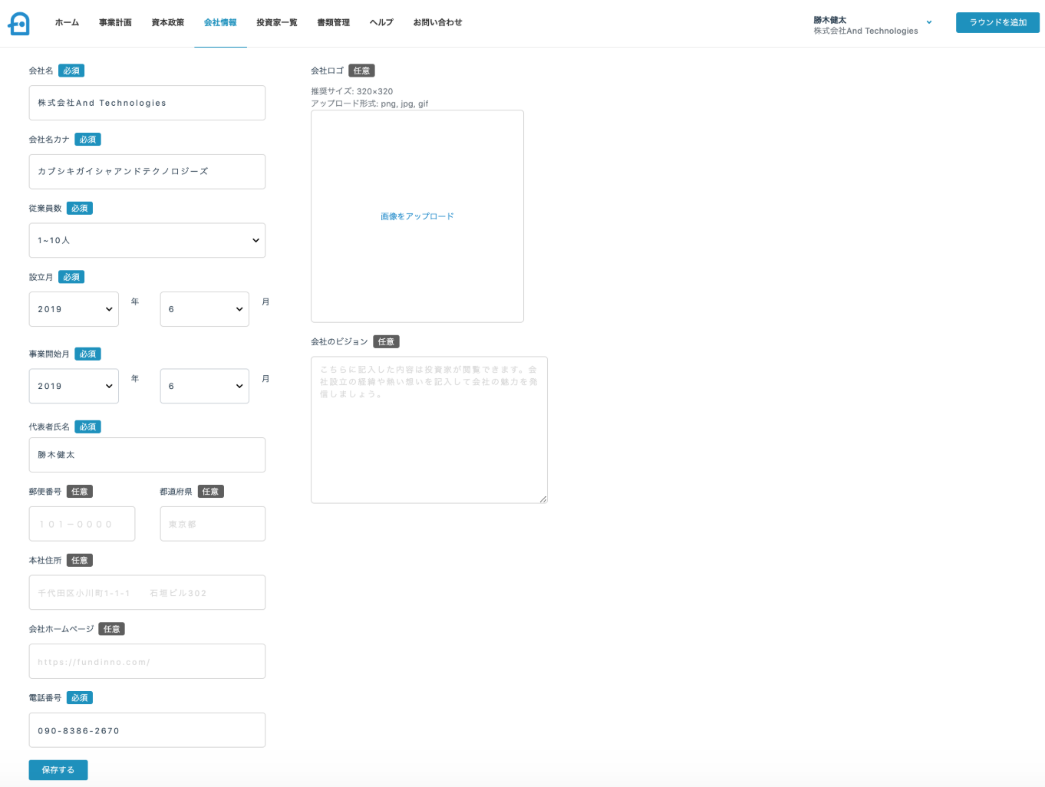Click the 会社のビジョン text area
The image size is (1045, 787).
pos(429,430)
